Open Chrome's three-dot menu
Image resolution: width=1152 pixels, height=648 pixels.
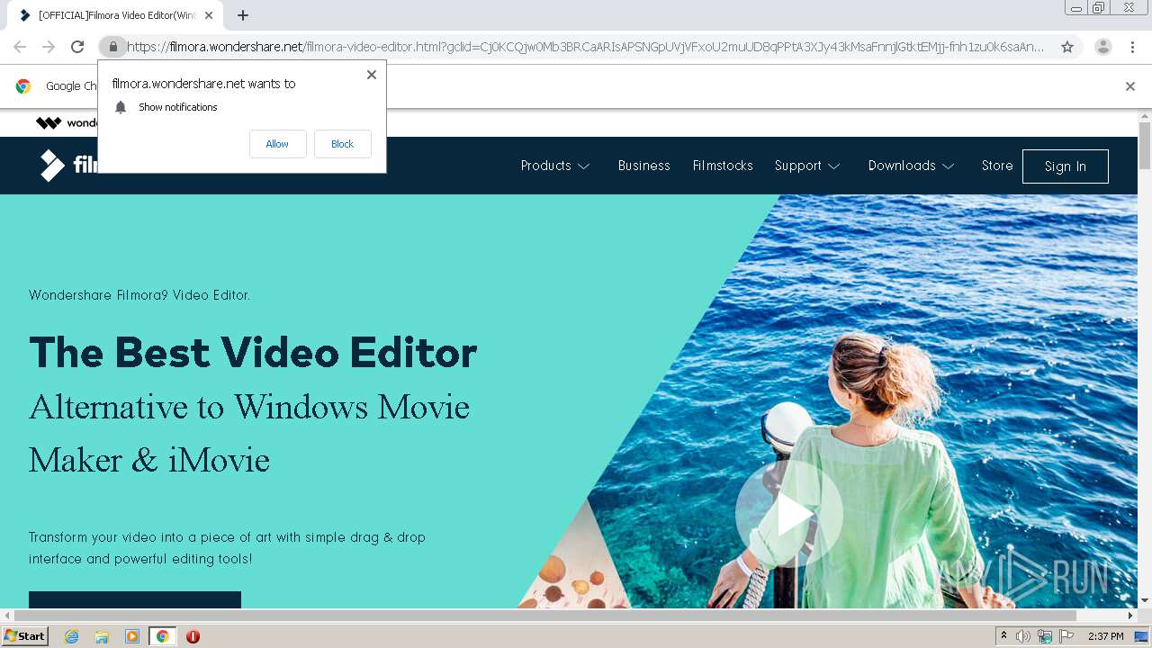pyautogui.click(x=1132, y=47)
